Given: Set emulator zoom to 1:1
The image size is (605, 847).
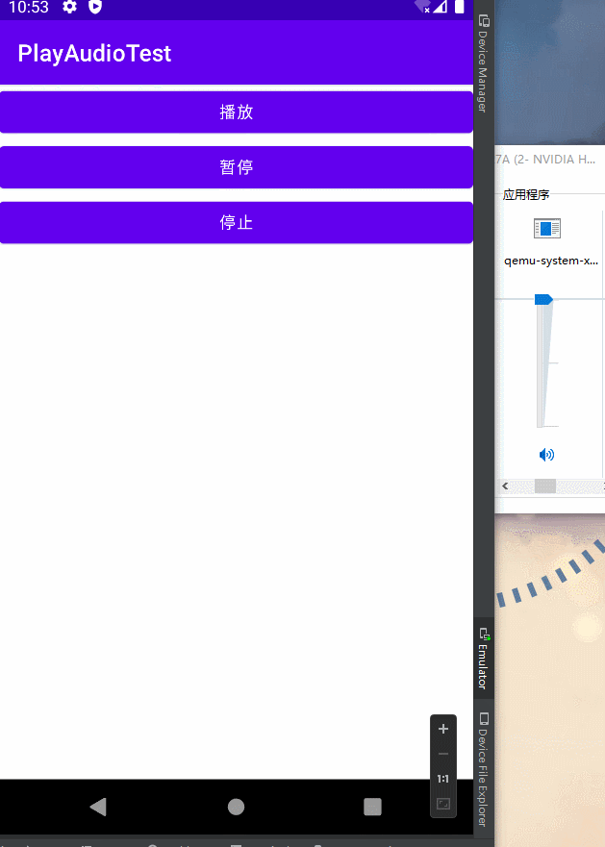Looking at the screenshot, I should click(443, 779).
